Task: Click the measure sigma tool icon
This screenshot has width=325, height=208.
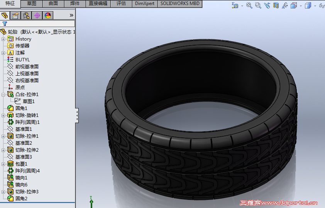Action: point(235,5)
